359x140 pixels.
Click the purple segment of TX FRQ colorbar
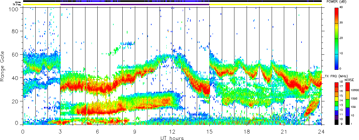[337, 117]
